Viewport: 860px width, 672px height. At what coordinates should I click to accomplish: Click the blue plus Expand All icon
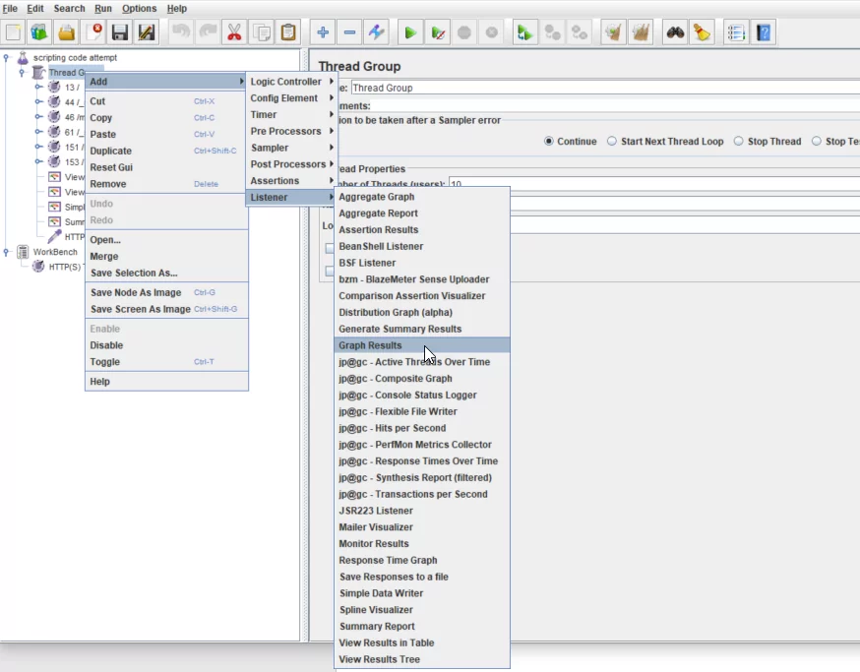[x=323, y=32]
